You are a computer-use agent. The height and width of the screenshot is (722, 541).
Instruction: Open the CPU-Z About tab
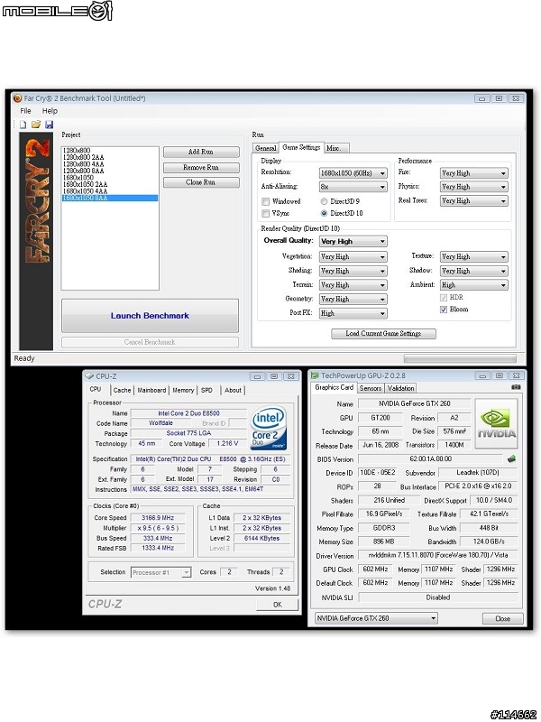coord(233,390)
